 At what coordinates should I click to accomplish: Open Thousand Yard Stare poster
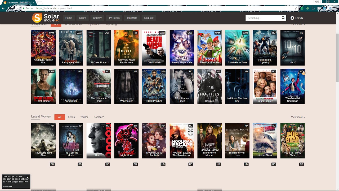[x=43, y=141]
